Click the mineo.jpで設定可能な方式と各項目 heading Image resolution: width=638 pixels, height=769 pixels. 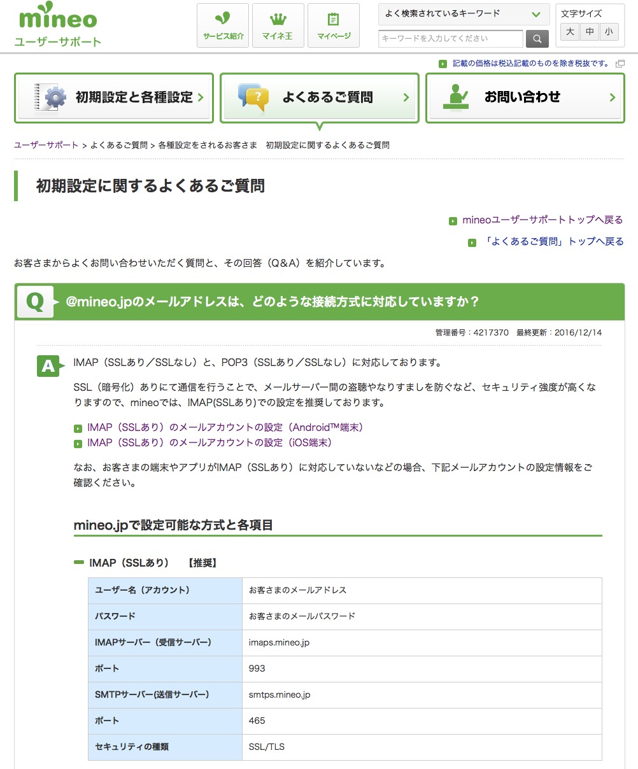[x=173, y=525]
